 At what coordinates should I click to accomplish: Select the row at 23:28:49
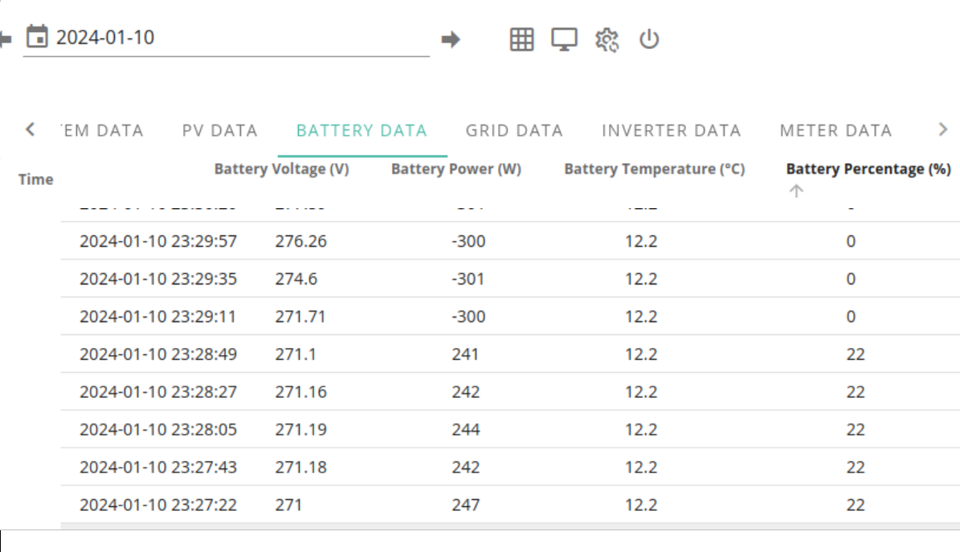coord(510,354)
